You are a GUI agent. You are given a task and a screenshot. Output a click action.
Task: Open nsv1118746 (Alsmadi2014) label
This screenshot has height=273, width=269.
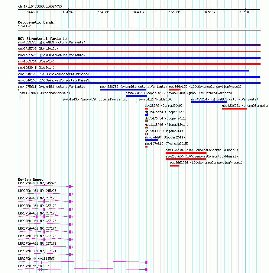click(x=167, y=125)
